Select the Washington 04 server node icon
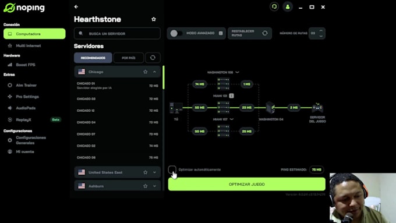Image resolution: width=396 pixels, height=223 pixels. tap(270, 108)
